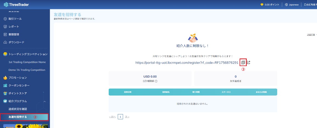Open 取引ツール via its cube icon

(5, 19)
